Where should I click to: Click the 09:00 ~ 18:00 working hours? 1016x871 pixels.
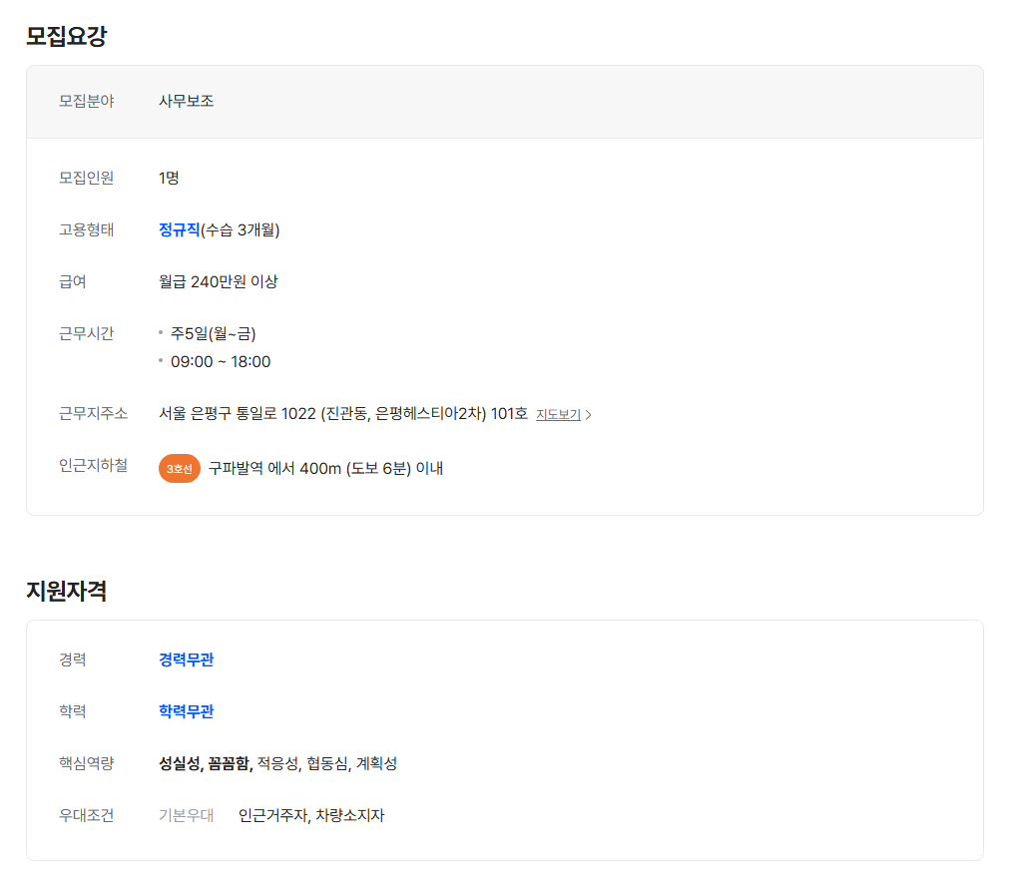click(221, 361)
